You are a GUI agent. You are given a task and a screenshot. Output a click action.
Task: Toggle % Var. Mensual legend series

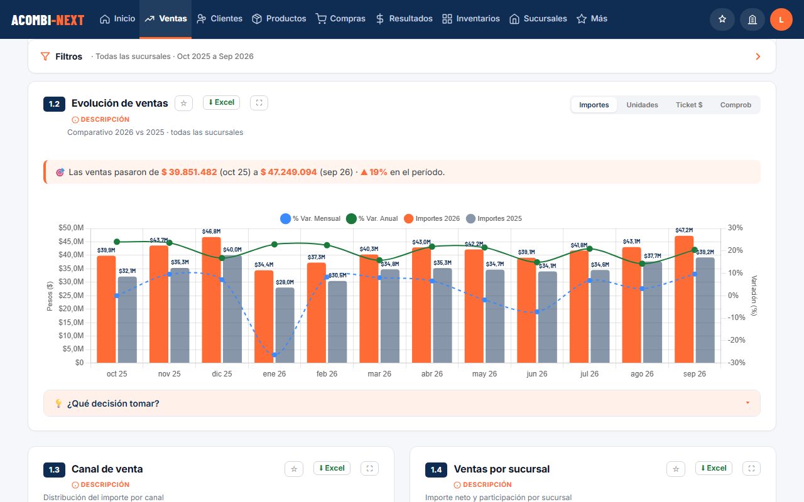310,218
